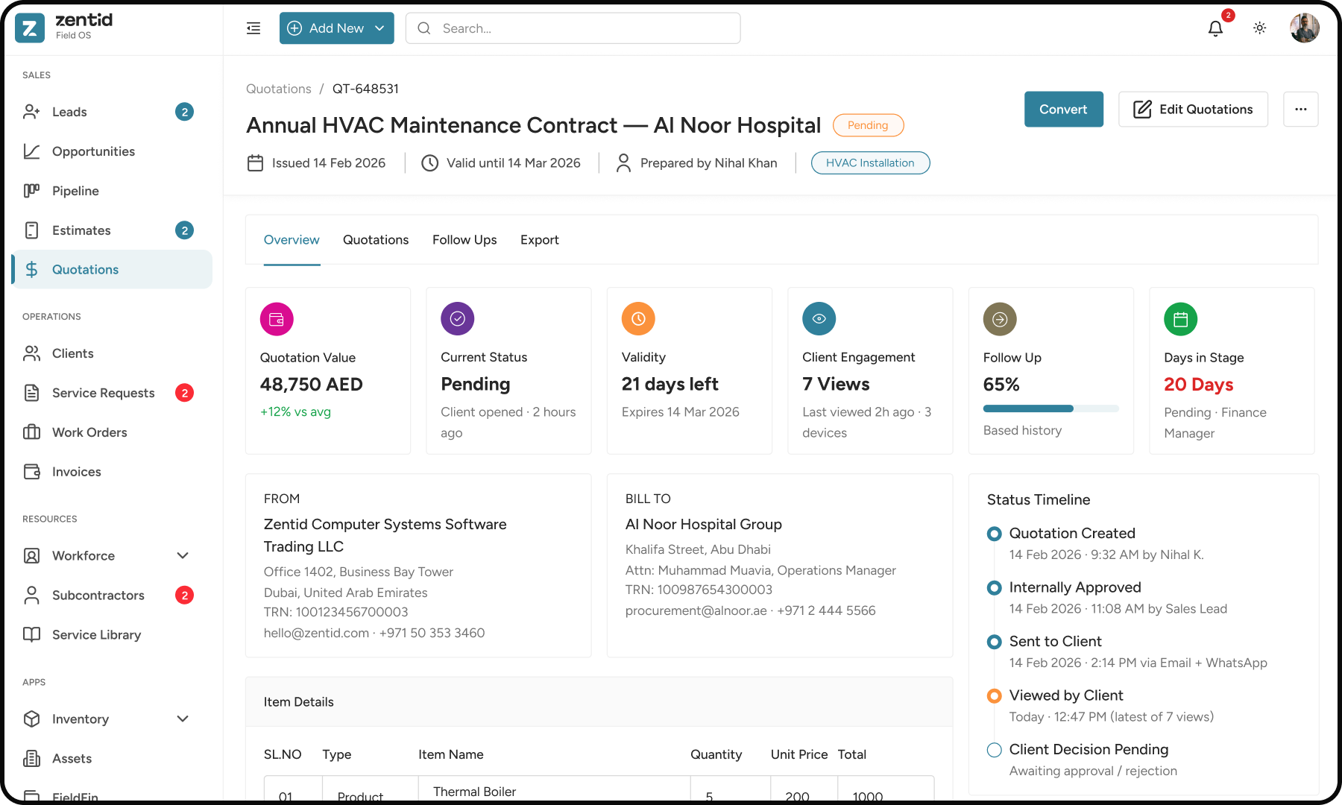Click the Sent to Client timeline marker
Screen dimensions: 1342x805
pyautogui.click(x=994, y=642)
